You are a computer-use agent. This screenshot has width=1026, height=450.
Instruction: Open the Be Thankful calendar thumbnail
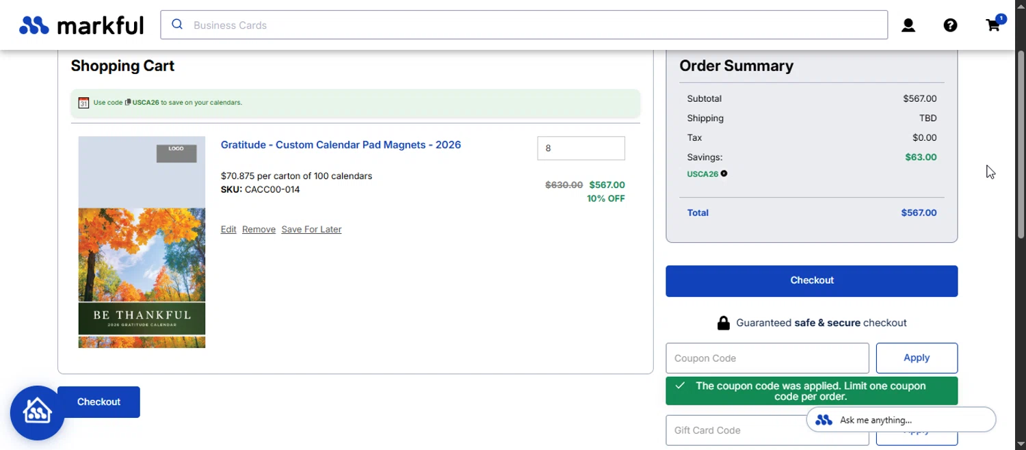pyautogui.click(x=142, y=242)
